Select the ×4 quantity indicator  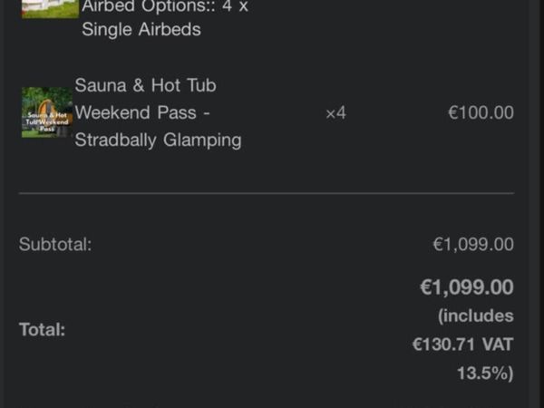point(335,112)
